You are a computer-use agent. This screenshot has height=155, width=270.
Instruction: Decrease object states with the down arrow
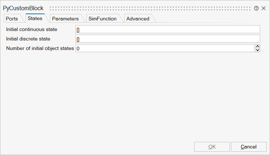coord(258,50)
